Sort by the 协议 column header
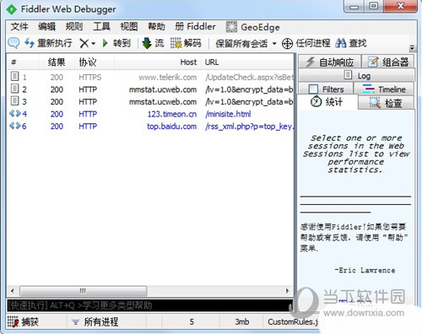Screen dimensions: 422x334 click(95, 62)
